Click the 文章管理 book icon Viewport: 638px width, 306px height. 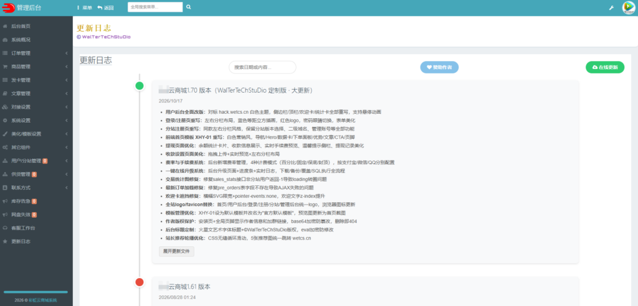pos(5,93)
